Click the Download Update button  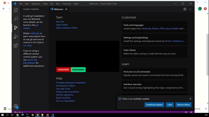point(154,105)
